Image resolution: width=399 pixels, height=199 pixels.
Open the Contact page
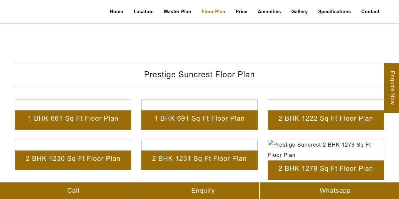[x=370, y=12]
